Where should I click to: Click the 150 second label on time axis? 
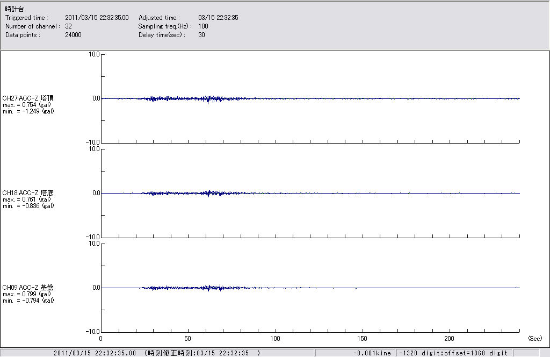(363, 339)
